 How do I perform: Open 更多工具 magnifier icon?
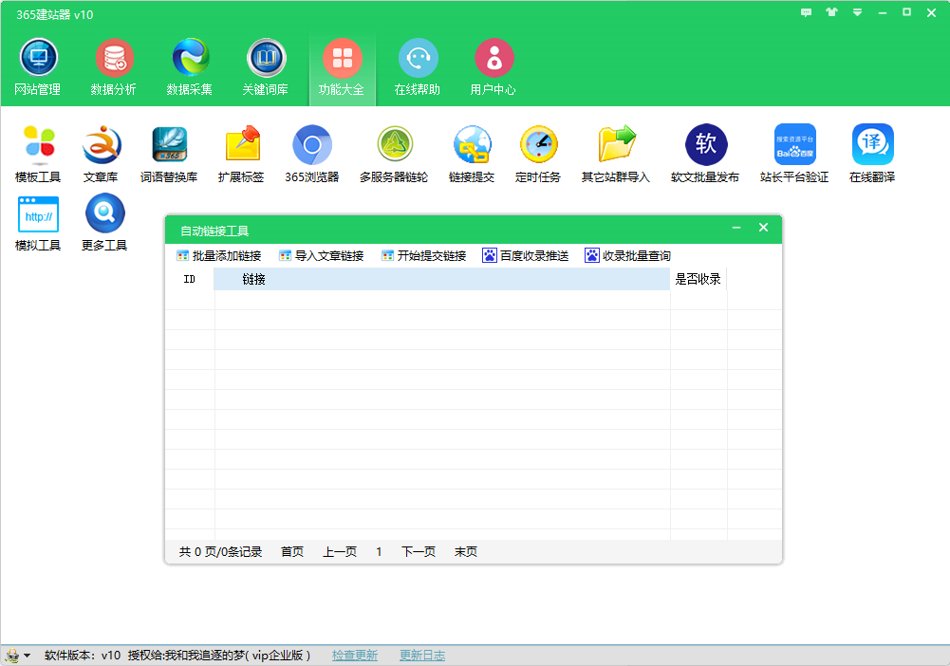104,223
